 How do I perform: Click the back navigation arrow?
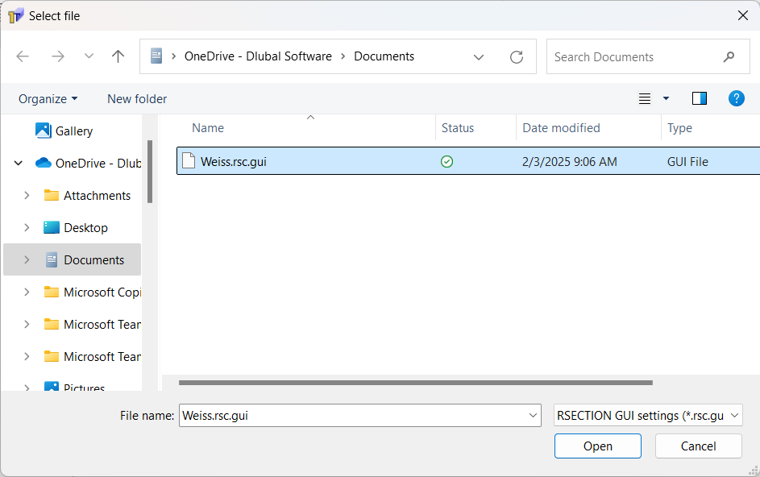23,56
